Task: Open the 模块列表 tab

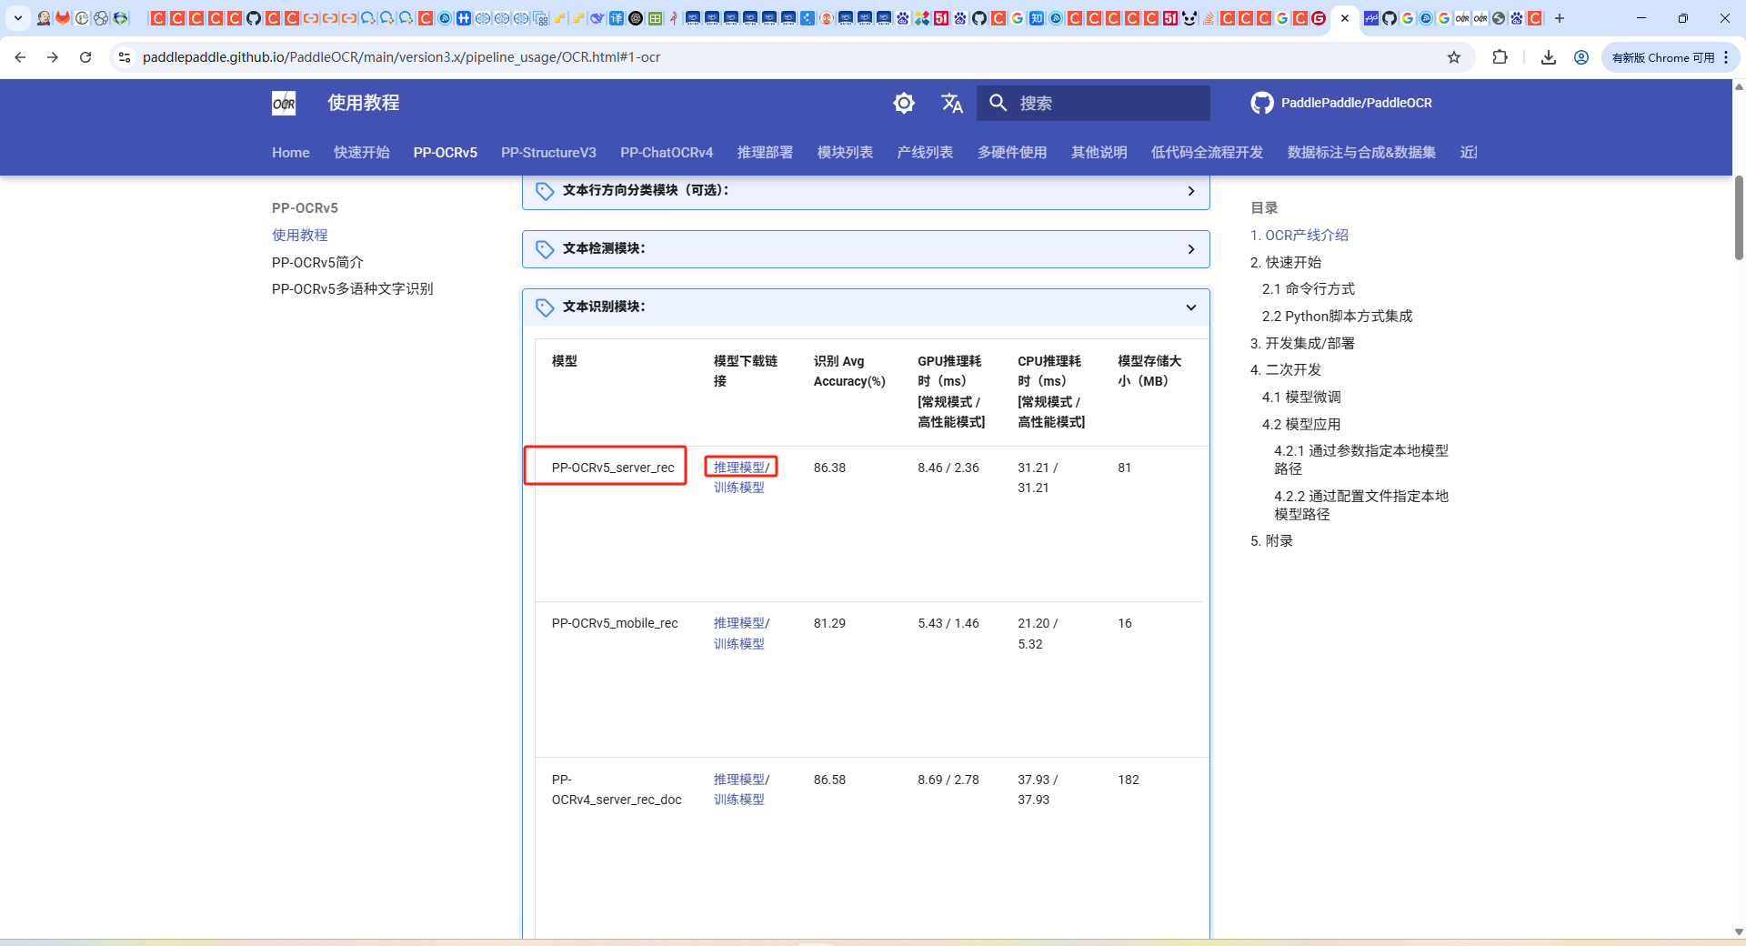Action: 845,152
